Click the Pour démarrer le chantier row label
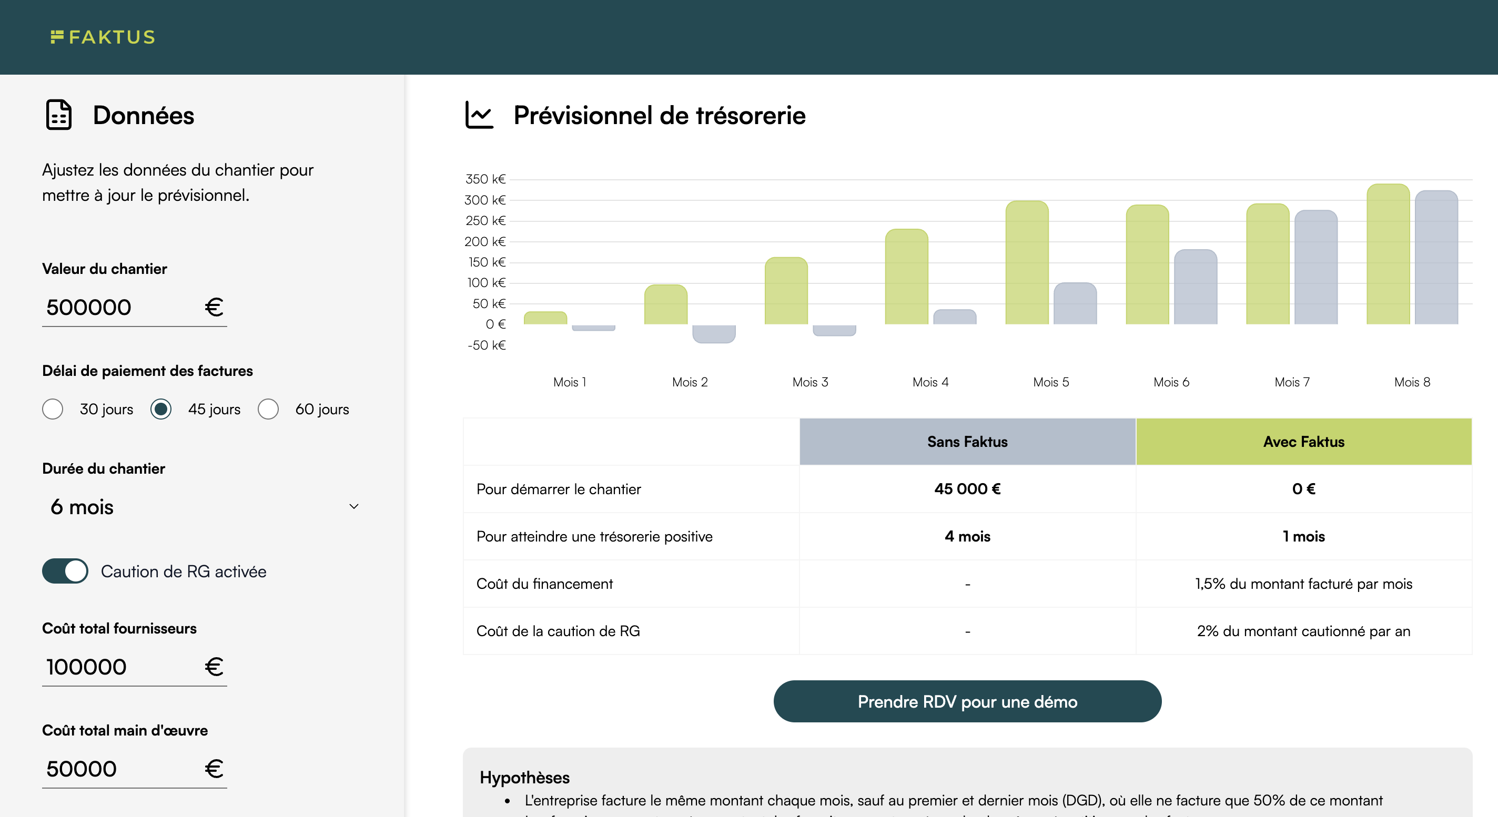The image size is (1498, 817). [x=558, y=489]
